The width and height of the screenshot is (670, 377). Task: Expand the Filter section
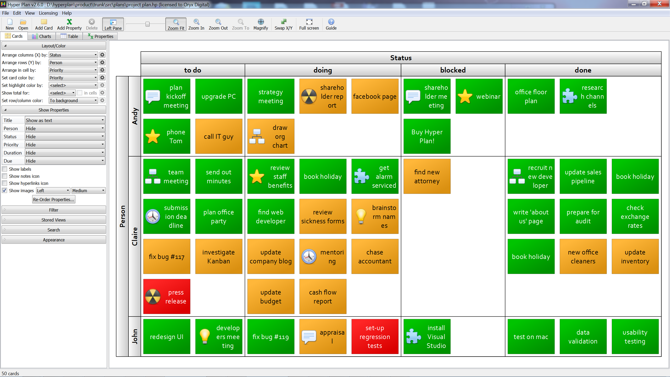click(54, 210)
